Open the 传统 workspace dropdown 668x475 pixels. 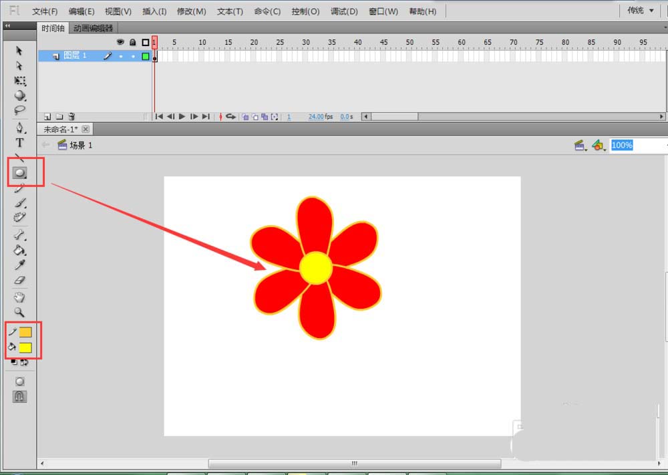[641, 11]
